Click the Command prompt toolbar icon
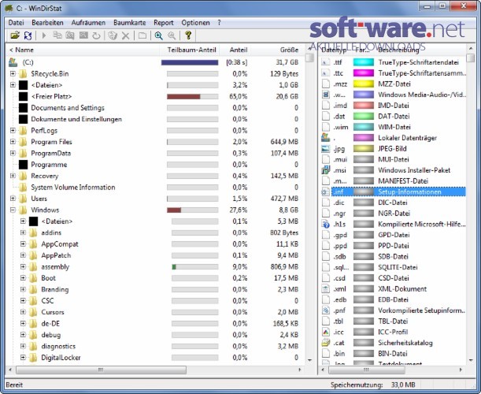The image size is (481, 394). (x=83, y=35)
